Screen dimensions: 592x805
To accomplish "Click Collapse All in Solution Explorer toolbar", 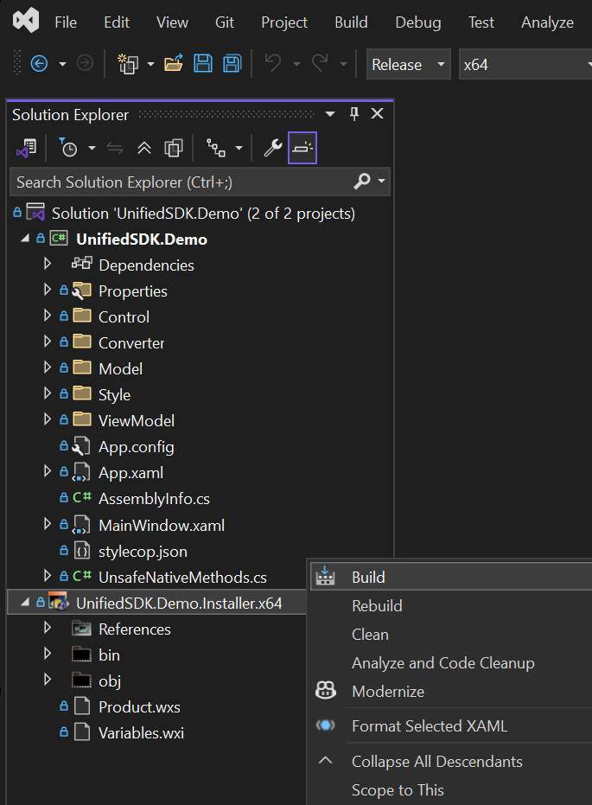I will click(x=144, y=148).
